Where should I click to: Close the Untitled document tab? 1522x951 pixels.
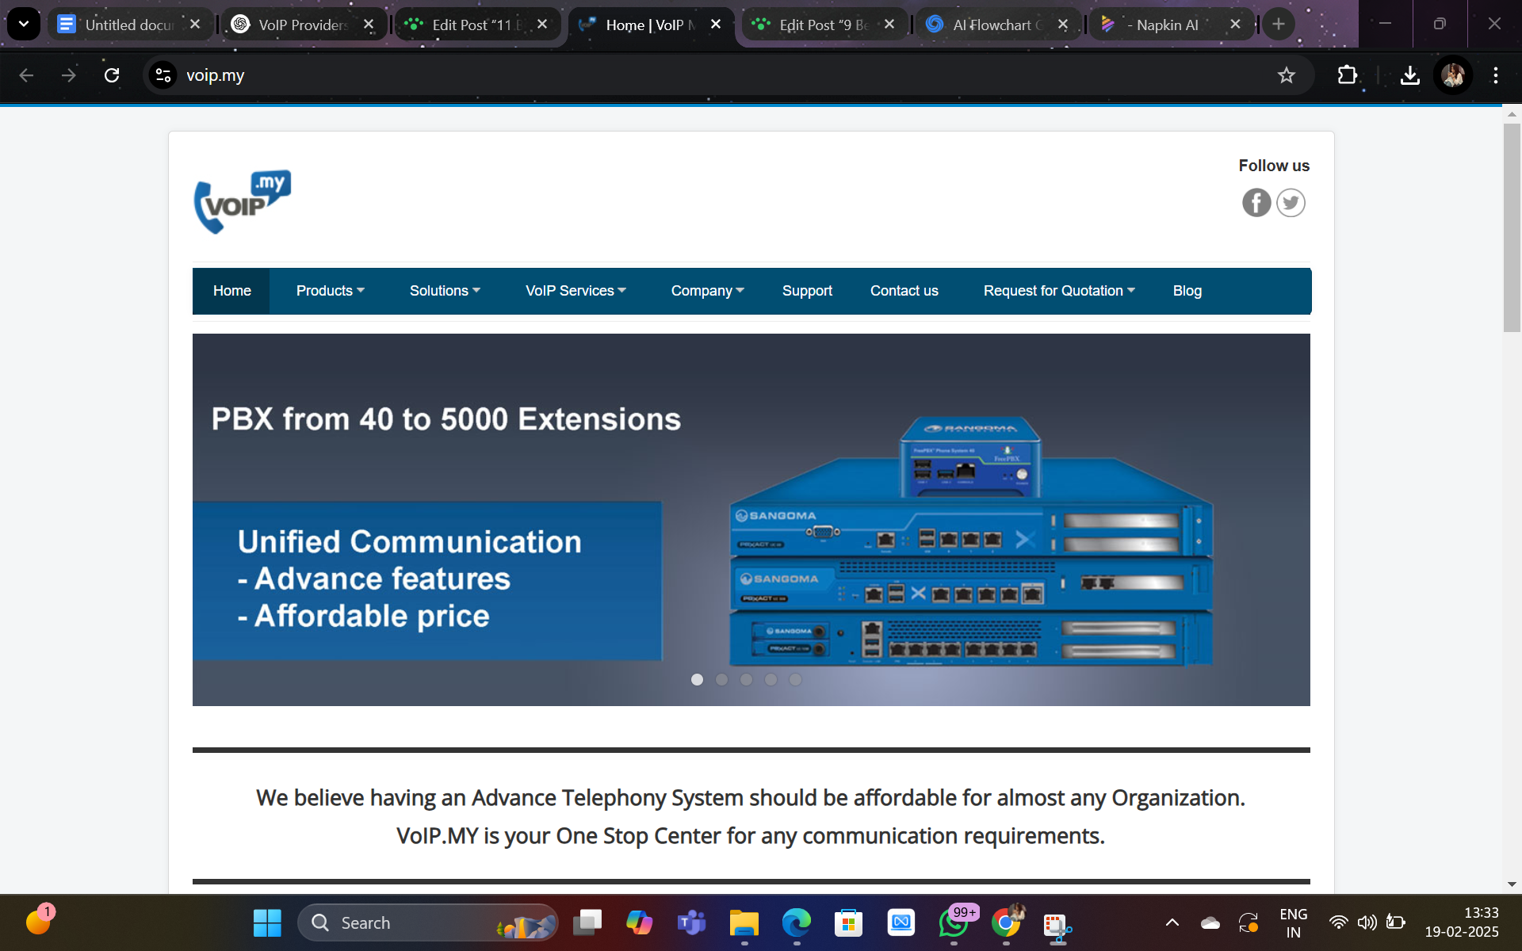click(195, 25)
